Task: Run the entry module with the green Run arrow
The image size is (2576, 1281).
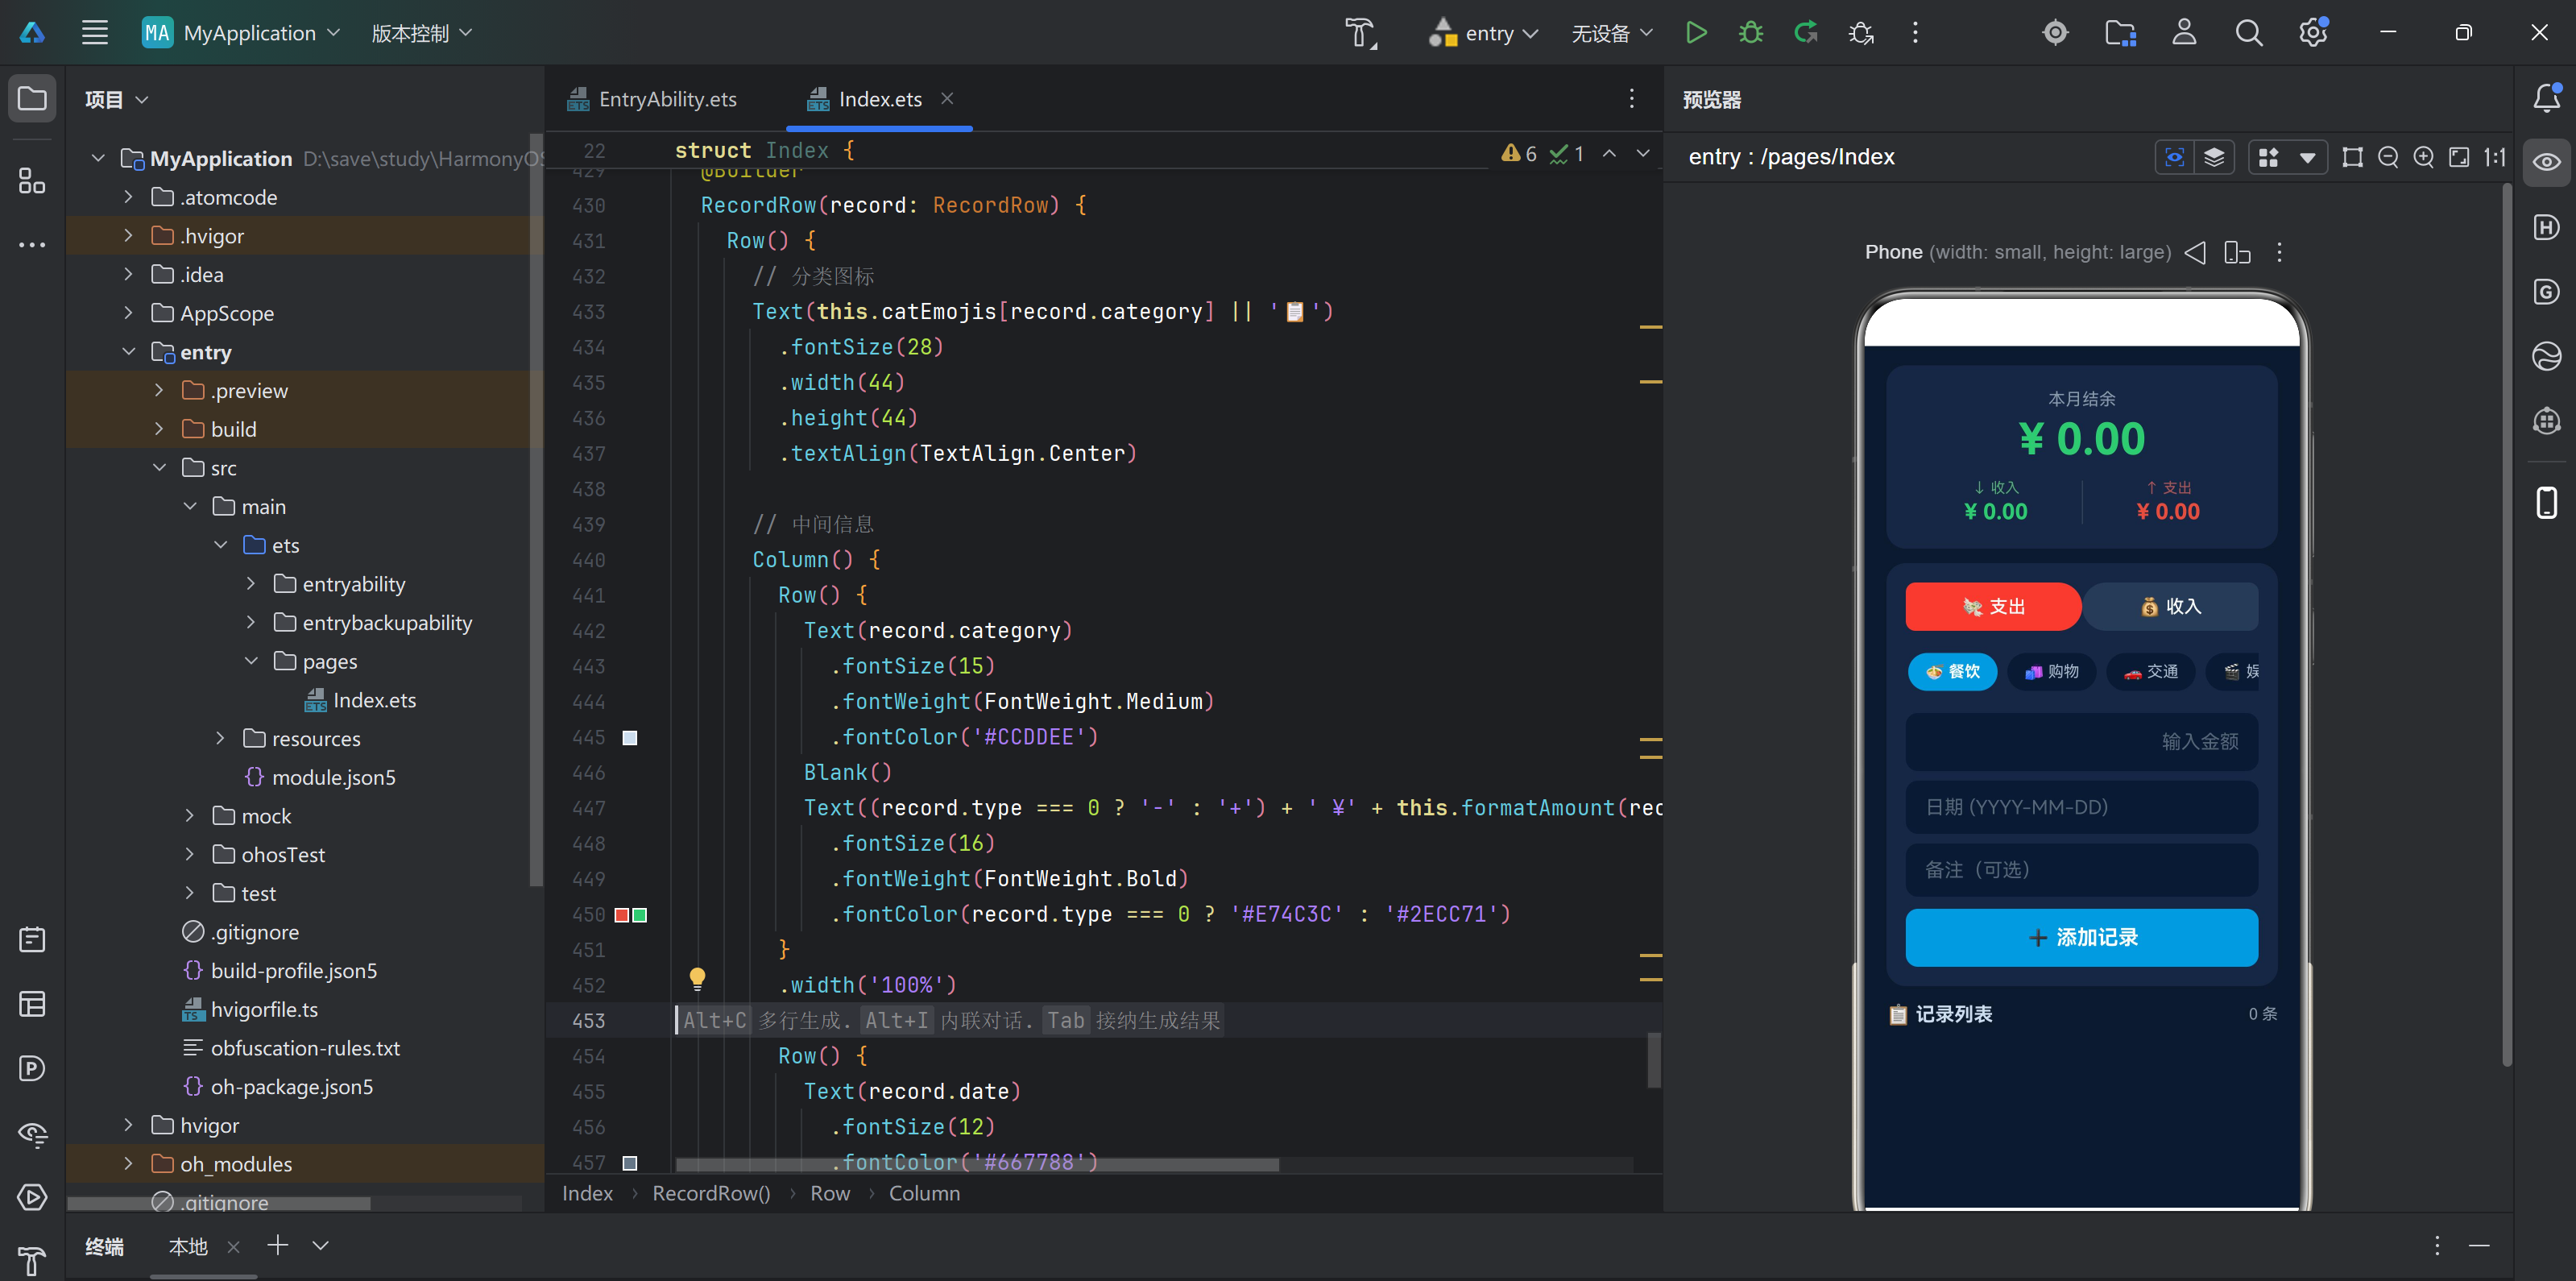Action: click(1696, 33)
